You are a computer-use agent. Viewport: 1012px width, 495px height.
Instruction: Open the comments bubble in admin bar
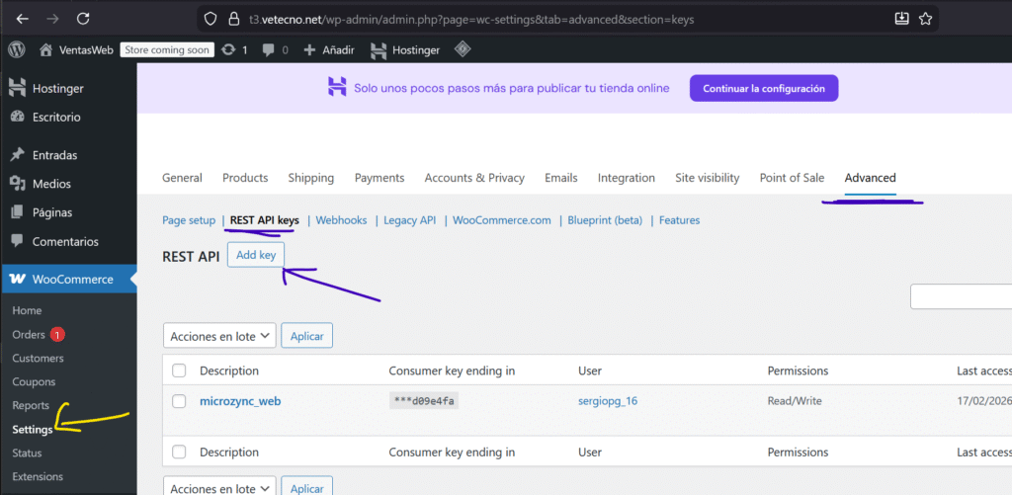click(268, 49)
